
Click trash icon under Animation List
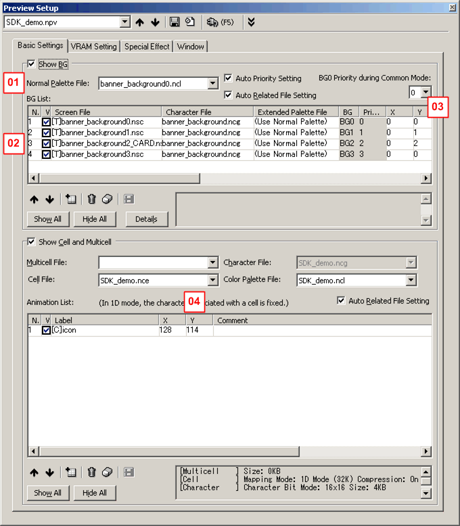(92, 473)
